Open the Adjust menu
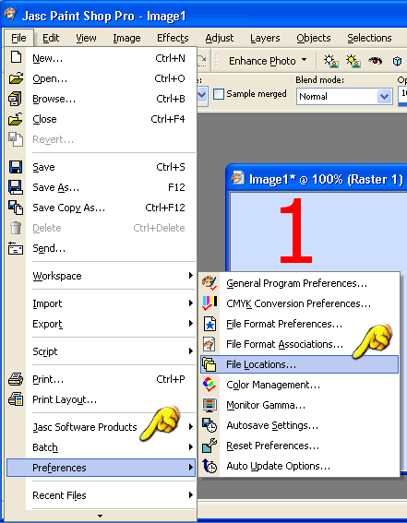The height and width of the screenshot is (523, 407). [220, 38]
